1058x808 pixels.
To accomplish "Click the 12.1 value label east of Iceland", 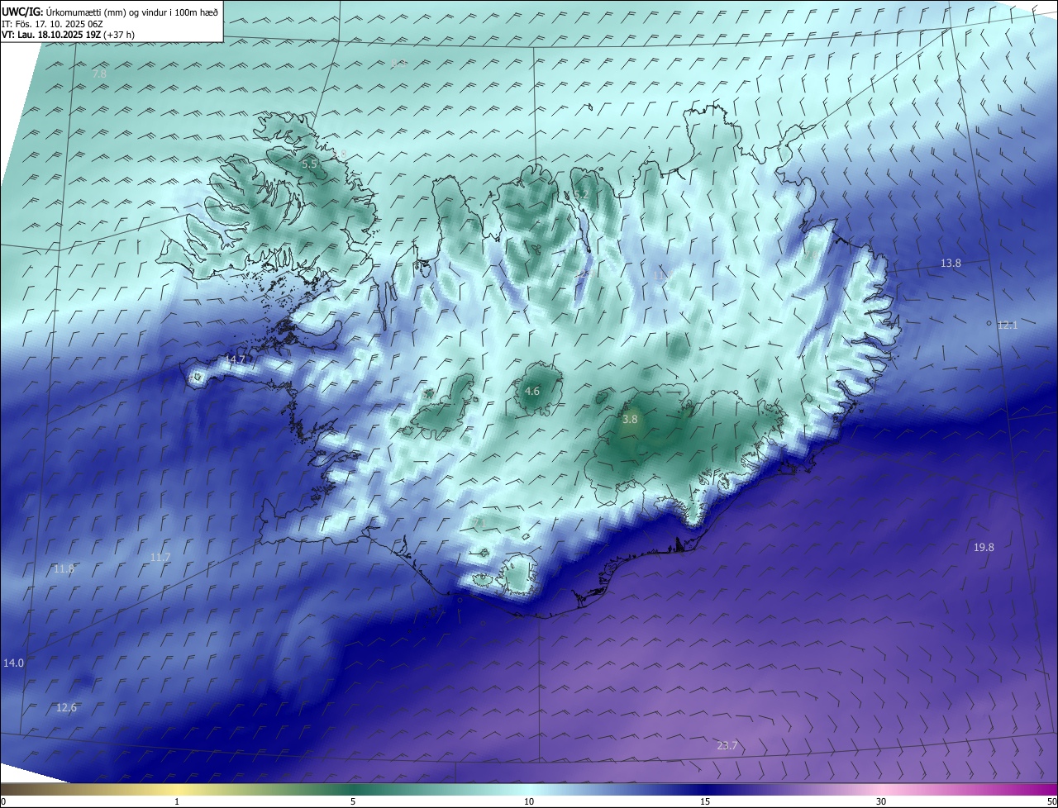I will pos(1008,325).
